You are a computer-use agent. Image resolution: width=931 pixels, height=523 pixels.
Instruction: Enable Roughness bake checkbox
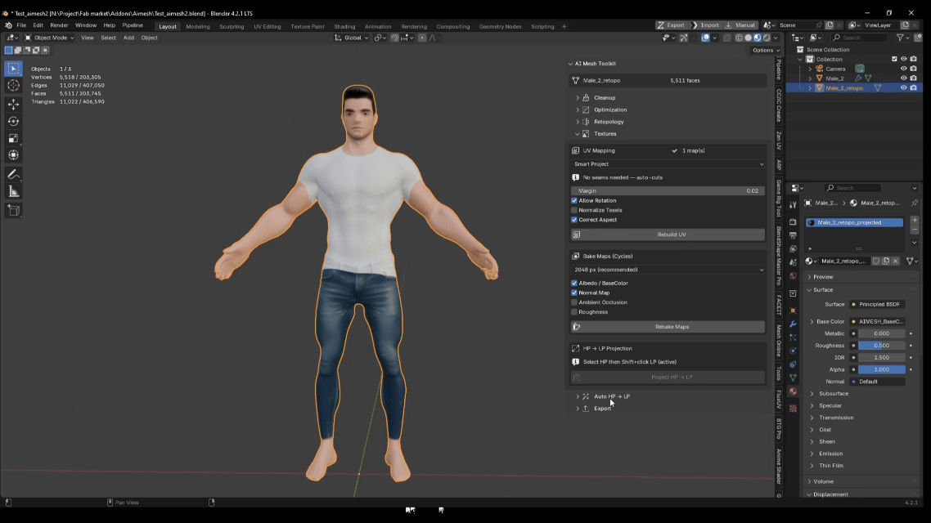pos(574,312)
